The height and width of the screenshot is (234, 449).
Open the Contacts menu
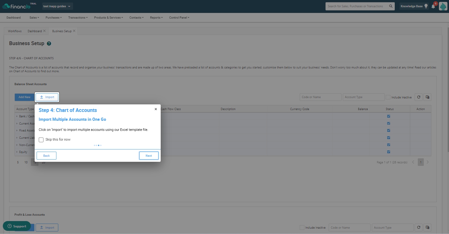(136, 18)
